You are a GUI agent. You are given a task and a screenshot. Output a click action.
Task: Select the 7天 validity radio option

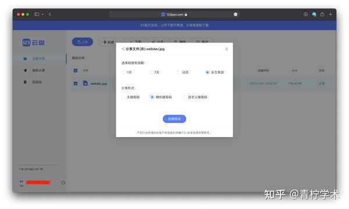point(154,73)
